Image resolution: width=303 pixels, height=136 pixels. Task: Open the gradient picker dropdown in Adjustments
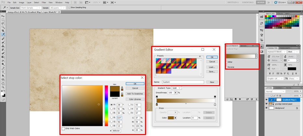(256, 56)
